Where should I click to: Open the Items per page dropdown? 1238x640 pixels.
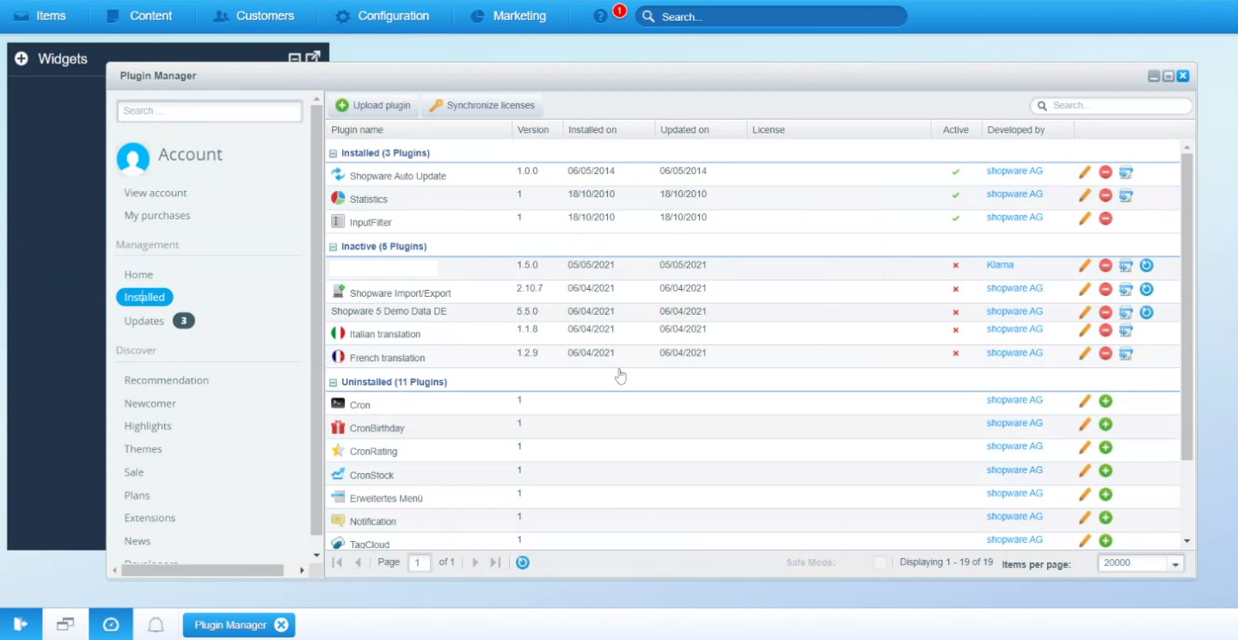1175,564
